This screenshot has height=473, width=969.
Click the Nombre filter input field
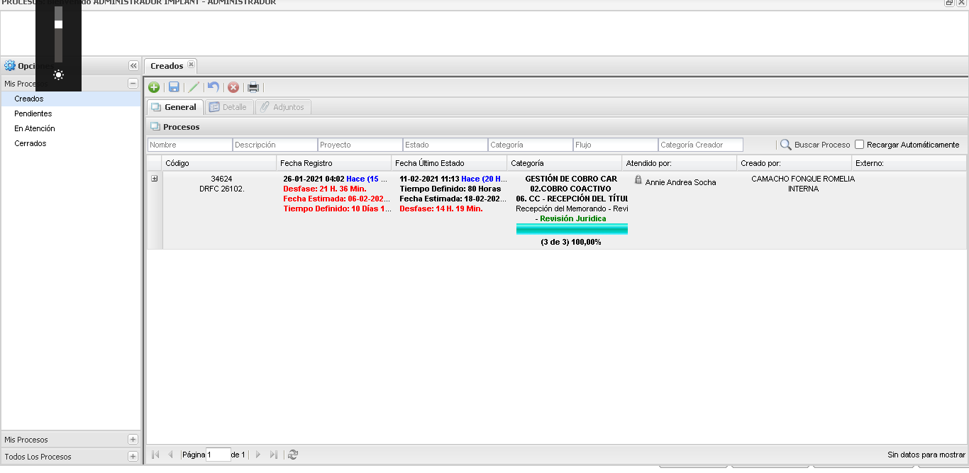(x=189, y=145)
